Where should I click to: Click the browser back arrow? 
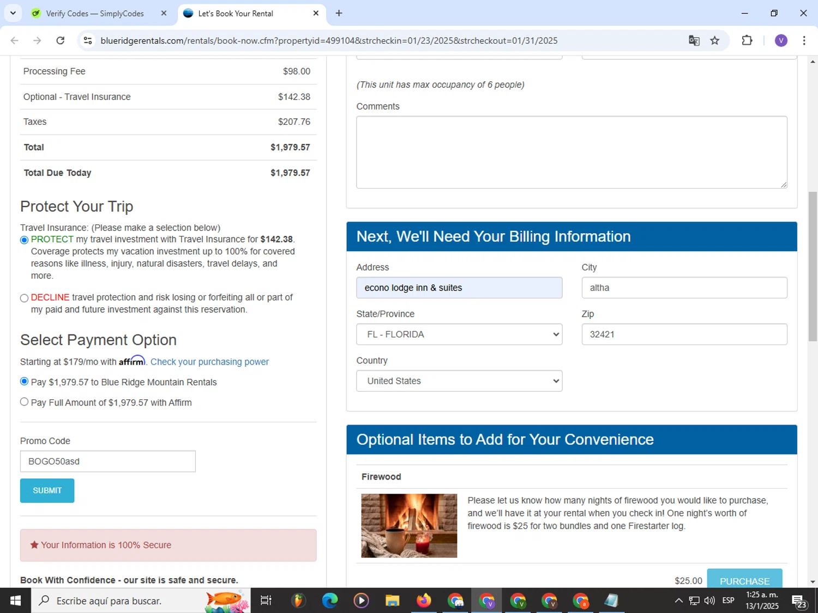click(15, 40)
